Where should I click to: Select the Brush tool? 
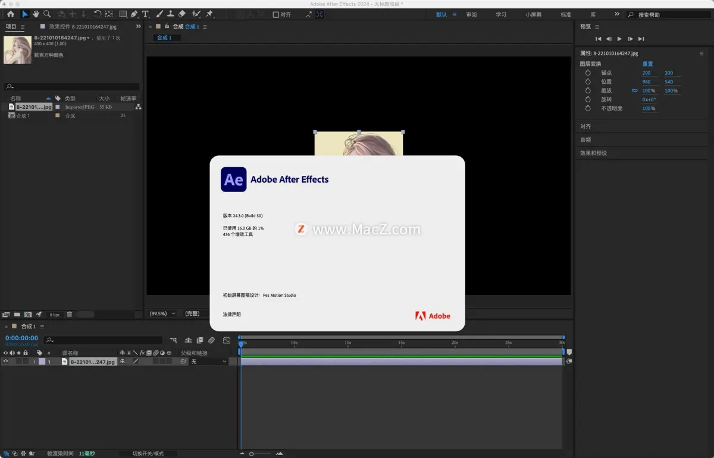[x=159, y=14]
